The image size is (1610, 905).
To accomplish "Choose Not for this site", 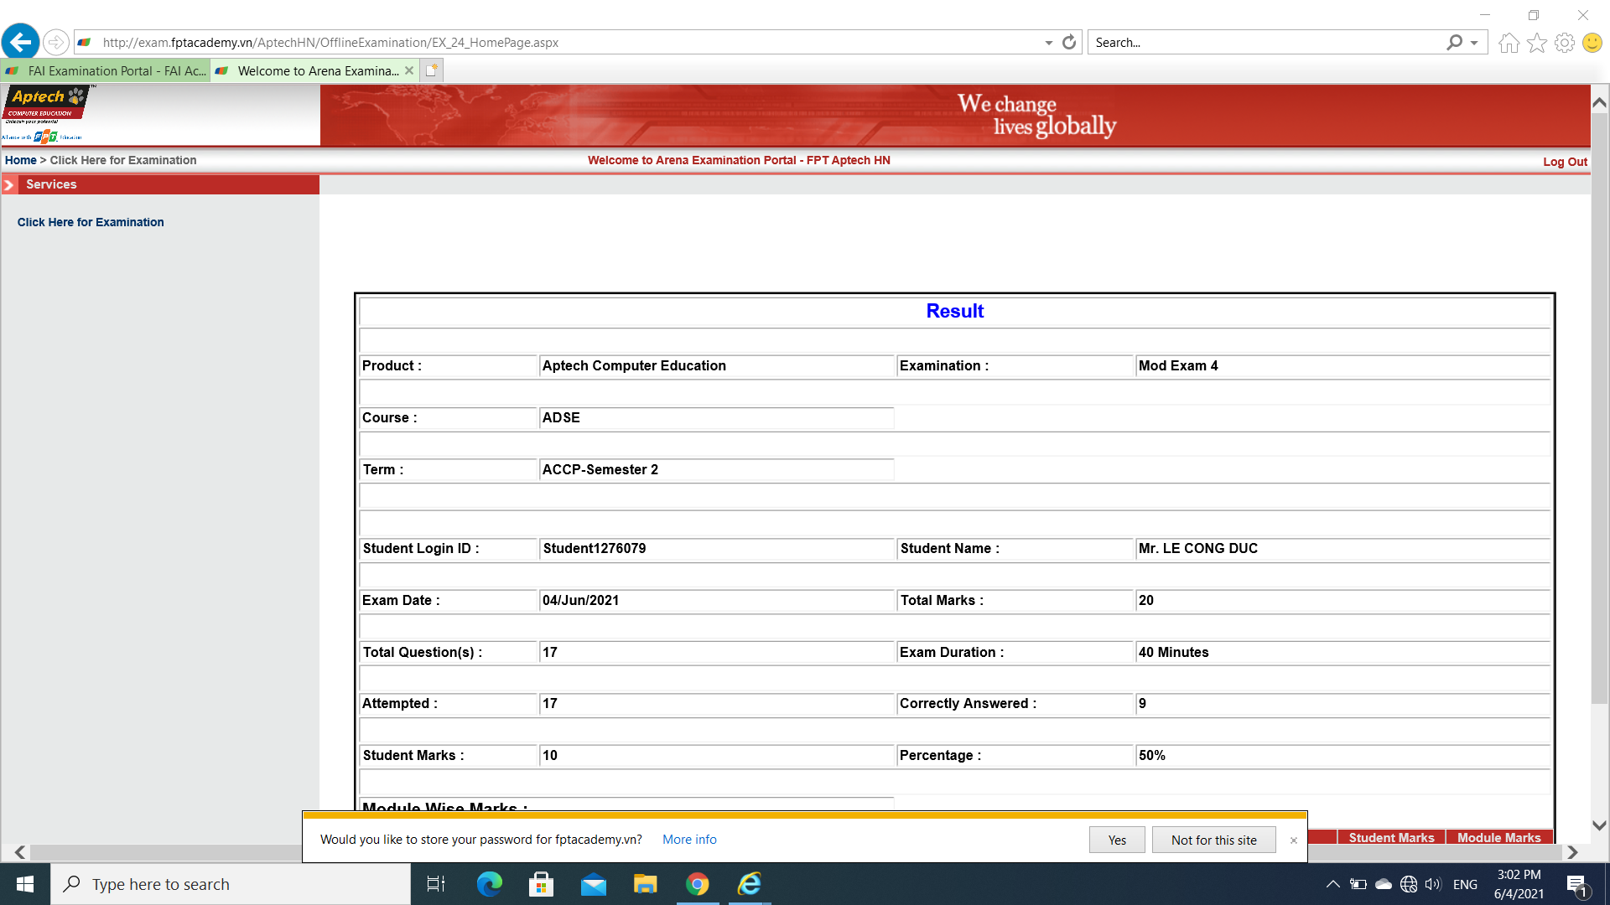I will coord(1213,840).
